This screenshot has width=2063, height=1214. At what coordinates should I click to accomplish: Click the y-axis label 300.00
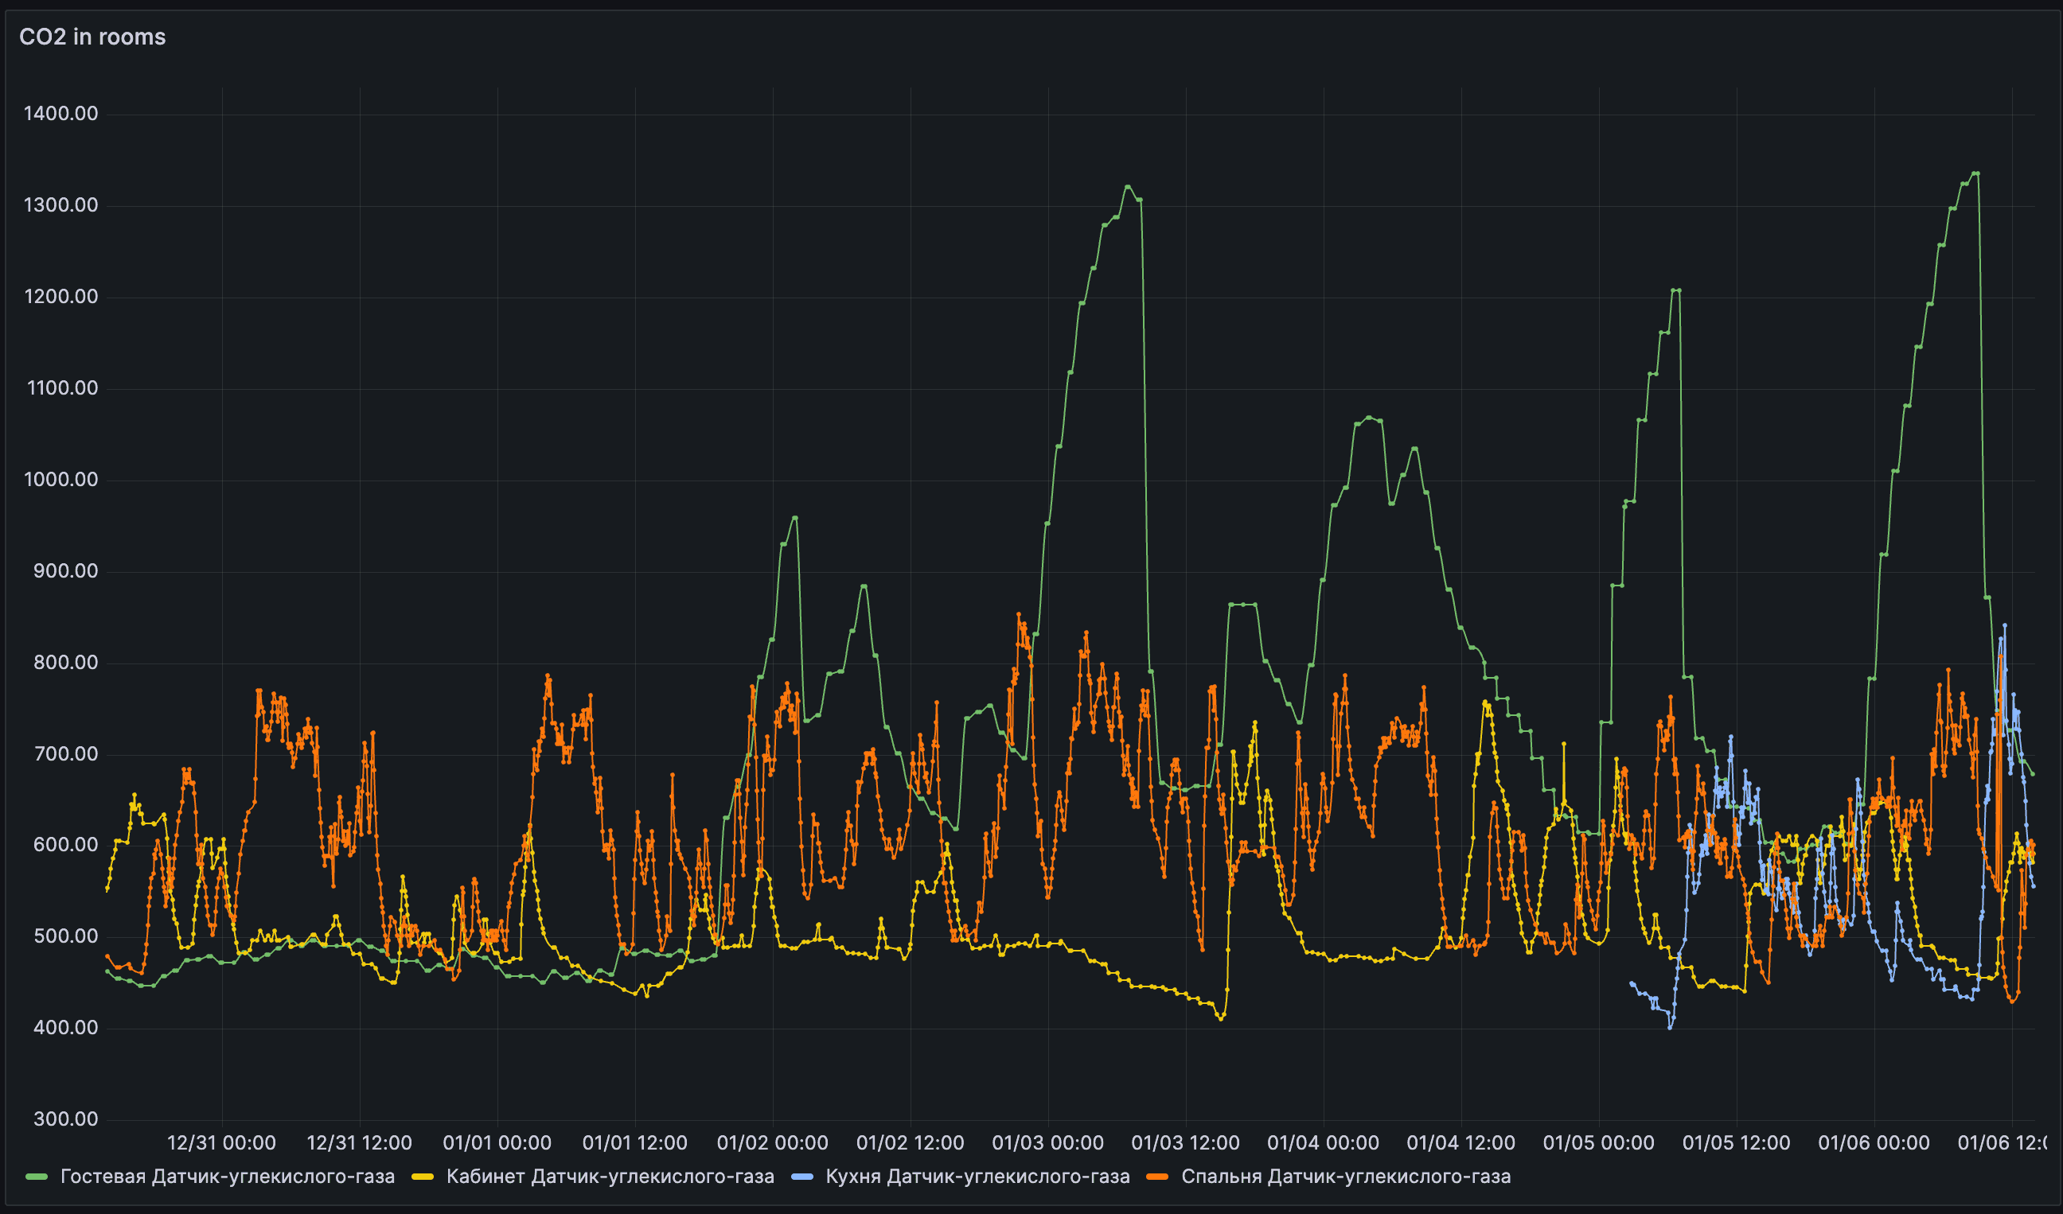(x=65, y=1119)
